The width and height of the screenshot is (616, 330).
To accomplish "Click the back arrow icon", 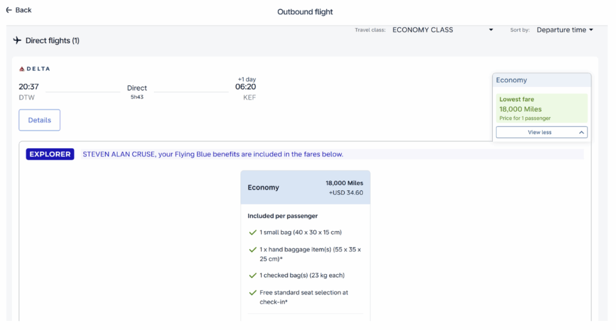I will click(x=8, y=10).
